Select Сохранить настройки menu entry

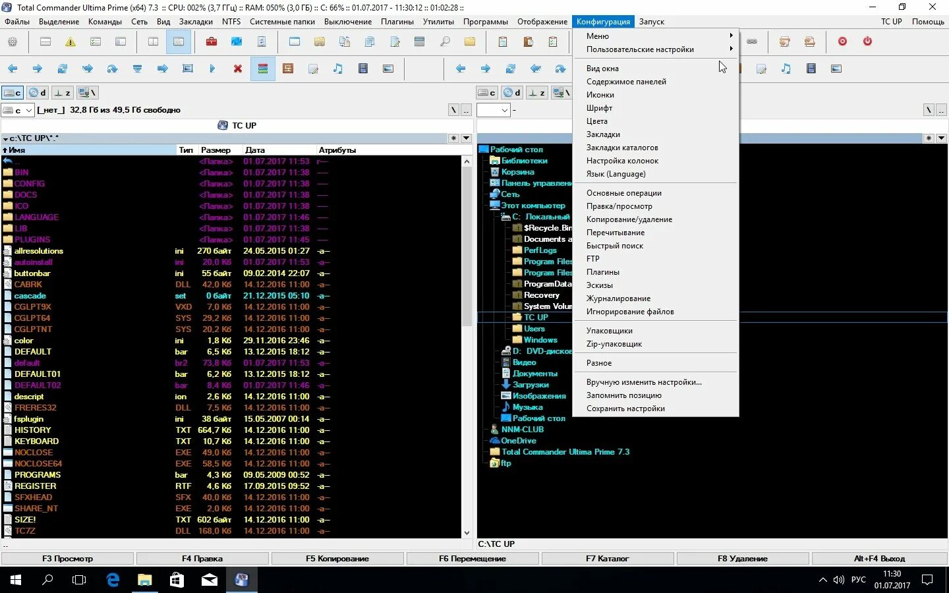pos(656,409)
